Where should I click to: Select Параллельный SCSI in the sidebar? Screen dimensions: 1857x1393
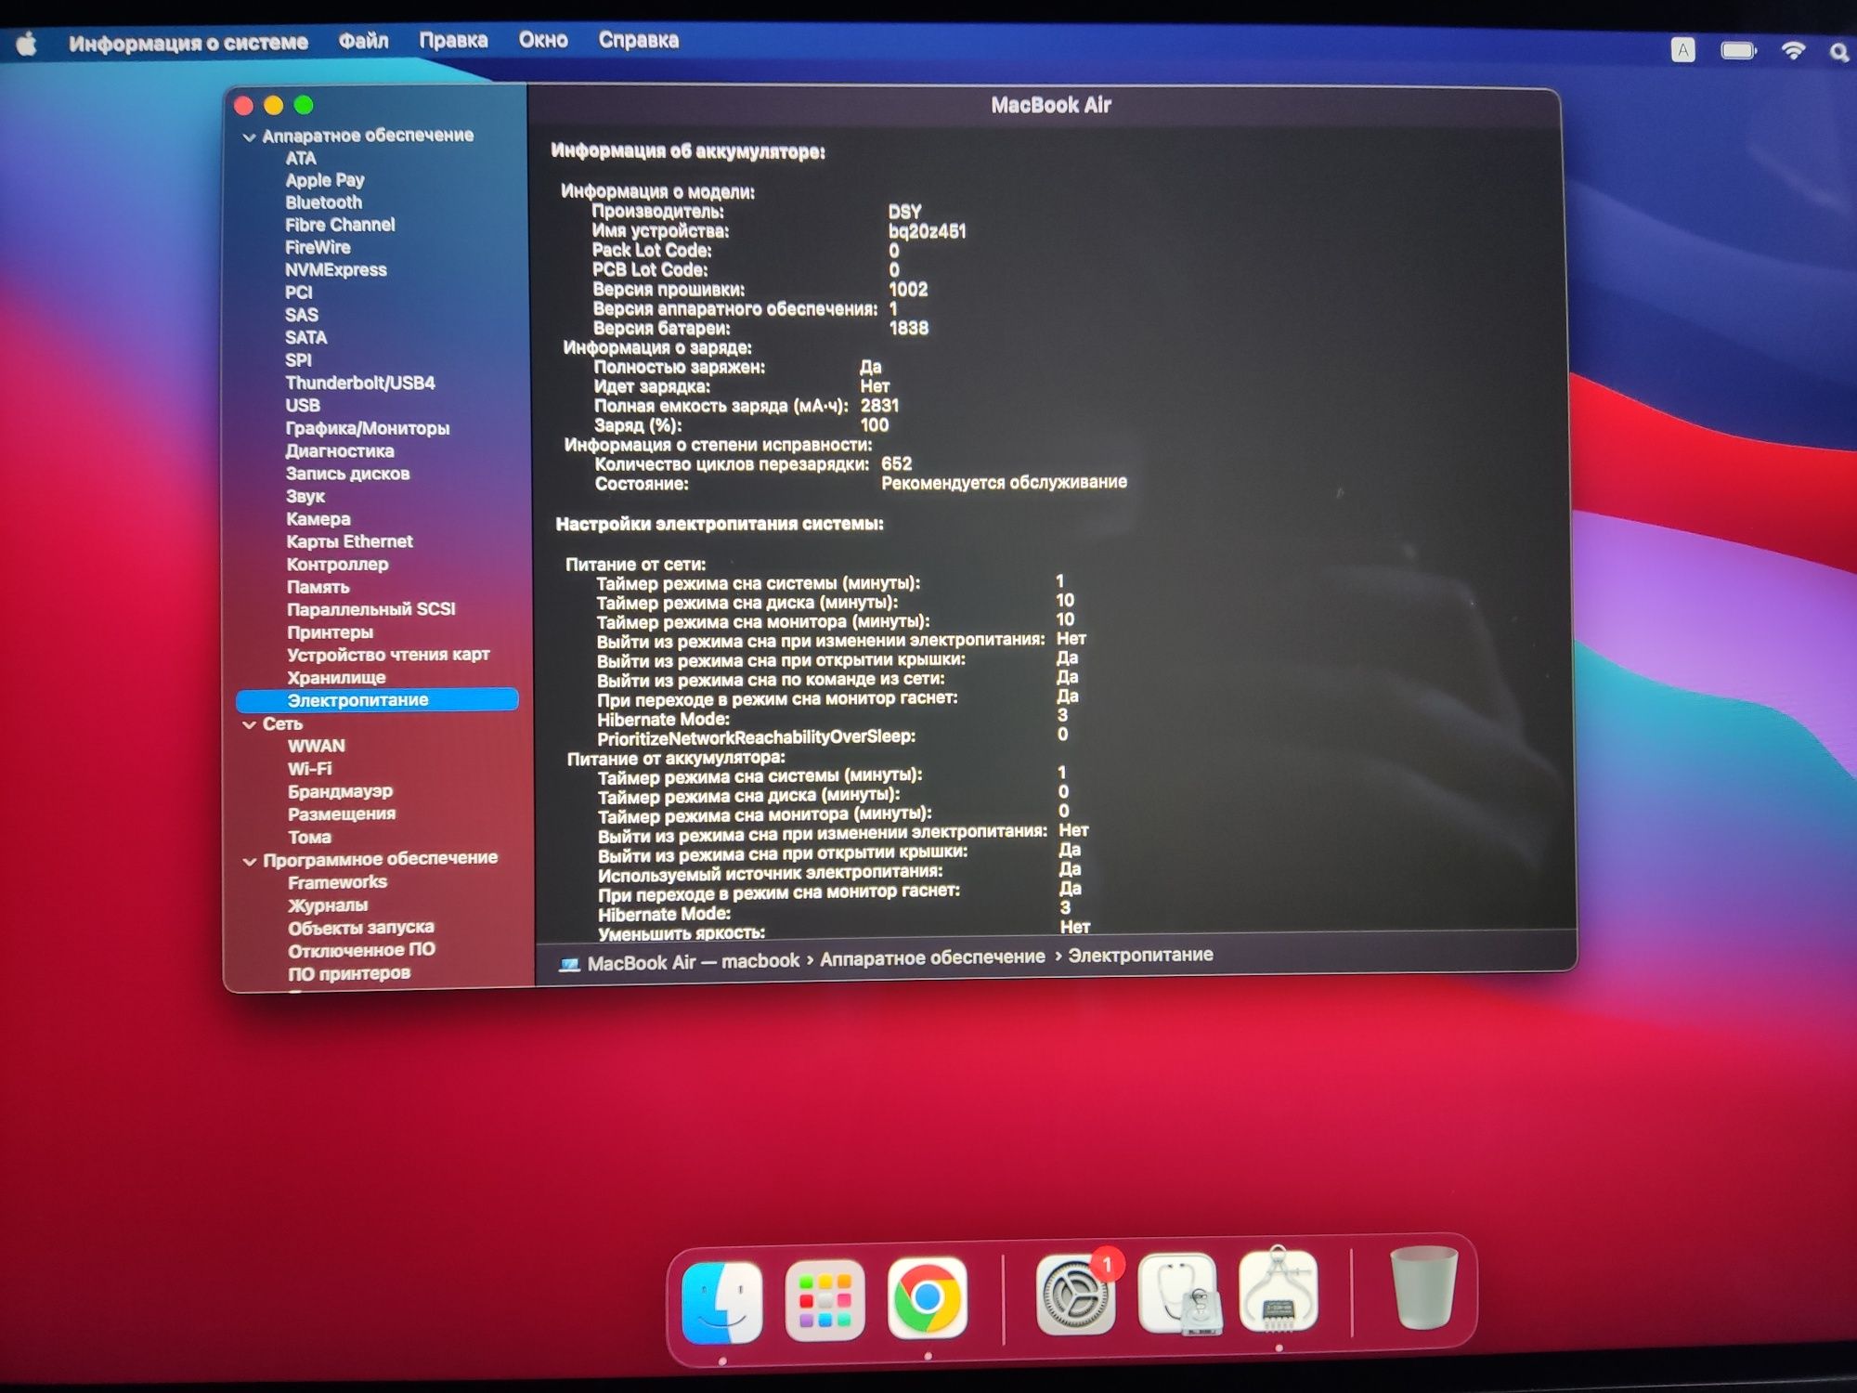tap(371, 609)
